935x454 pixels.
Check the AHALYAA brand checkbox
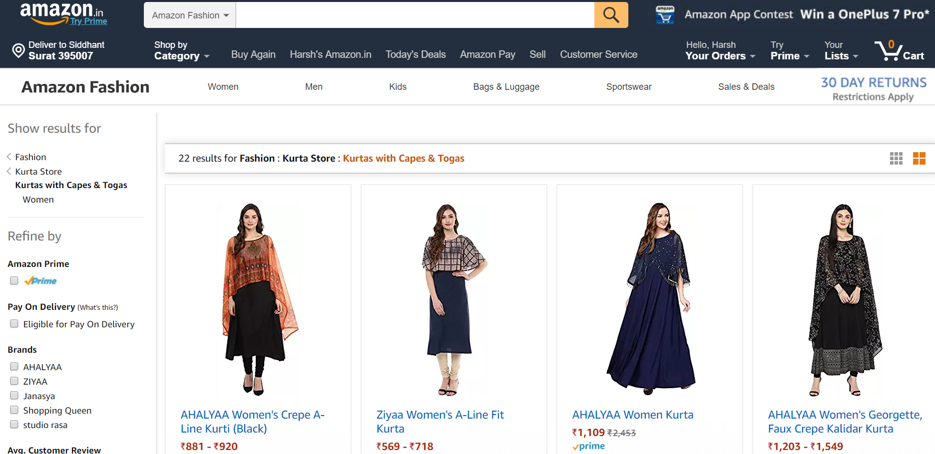point(14,367)
